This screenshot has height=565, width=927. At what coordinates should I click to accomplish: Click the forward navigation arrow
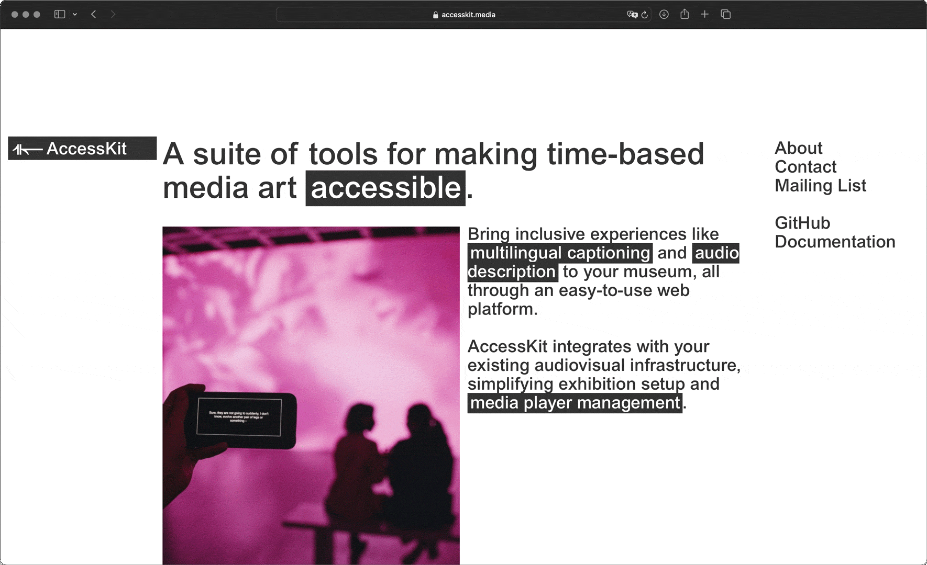point(113,15)
